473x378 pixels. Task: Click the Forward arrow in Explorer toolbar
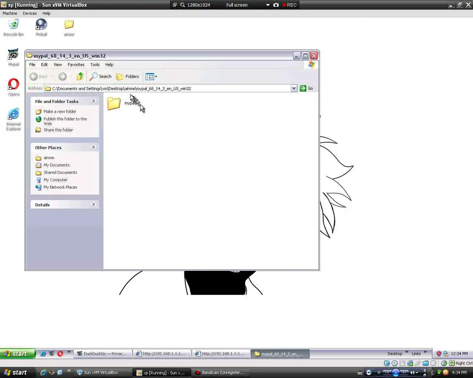point(62,76)
